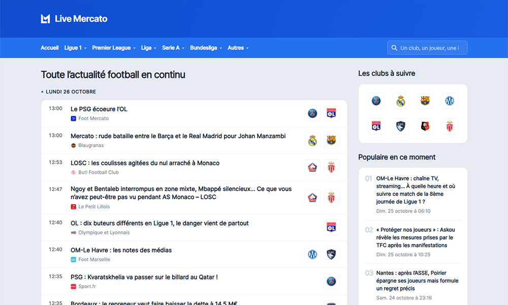The width and height of the screenshot is (508, 305).
Task: Click 'Dim. 25 octobre à 10:25' timestamp
Action: pos(403,255)
